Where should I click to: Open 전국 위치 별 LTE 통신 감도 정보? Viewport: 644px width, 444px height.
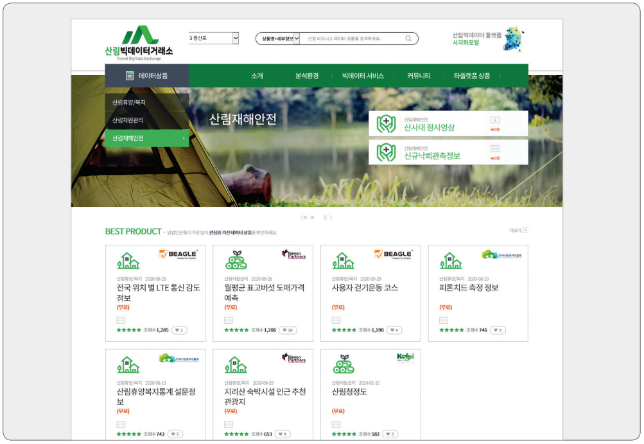pos(158,293)
